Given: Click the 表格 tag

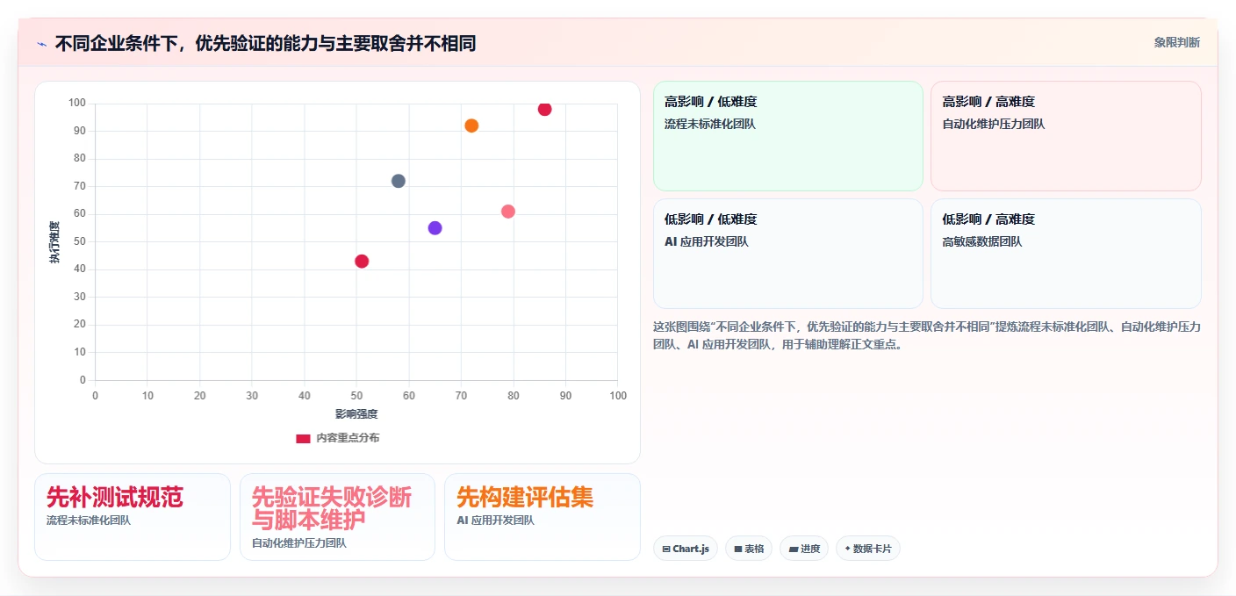Looking at the screenshot, I should (x=748, y=549).
